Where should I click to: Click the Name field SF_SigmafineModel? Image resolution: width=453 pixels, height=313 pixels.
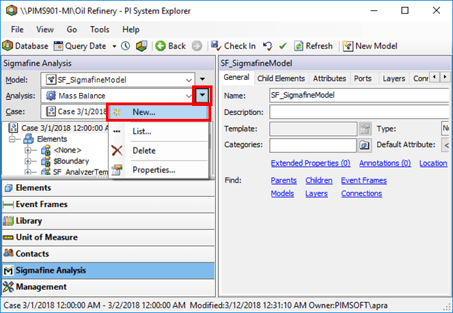click(359, 95)
